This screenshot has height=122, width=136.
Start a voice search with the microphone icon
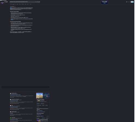(38, 2)
